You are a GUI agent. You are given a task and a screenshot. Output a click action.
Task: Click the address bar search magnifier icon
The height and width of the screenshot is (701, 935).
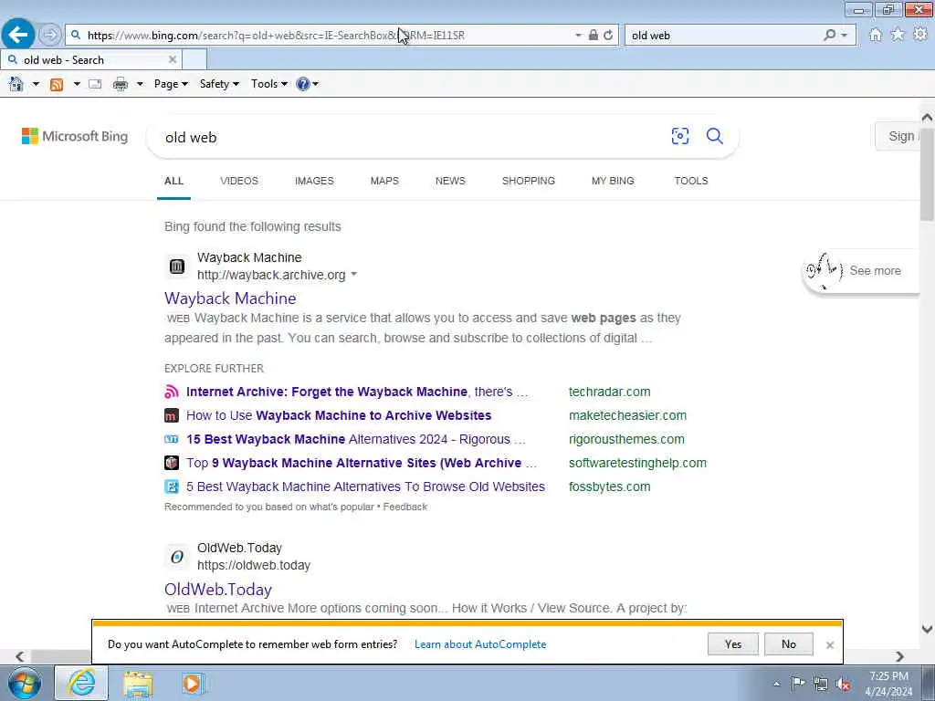tap(76, 36)
